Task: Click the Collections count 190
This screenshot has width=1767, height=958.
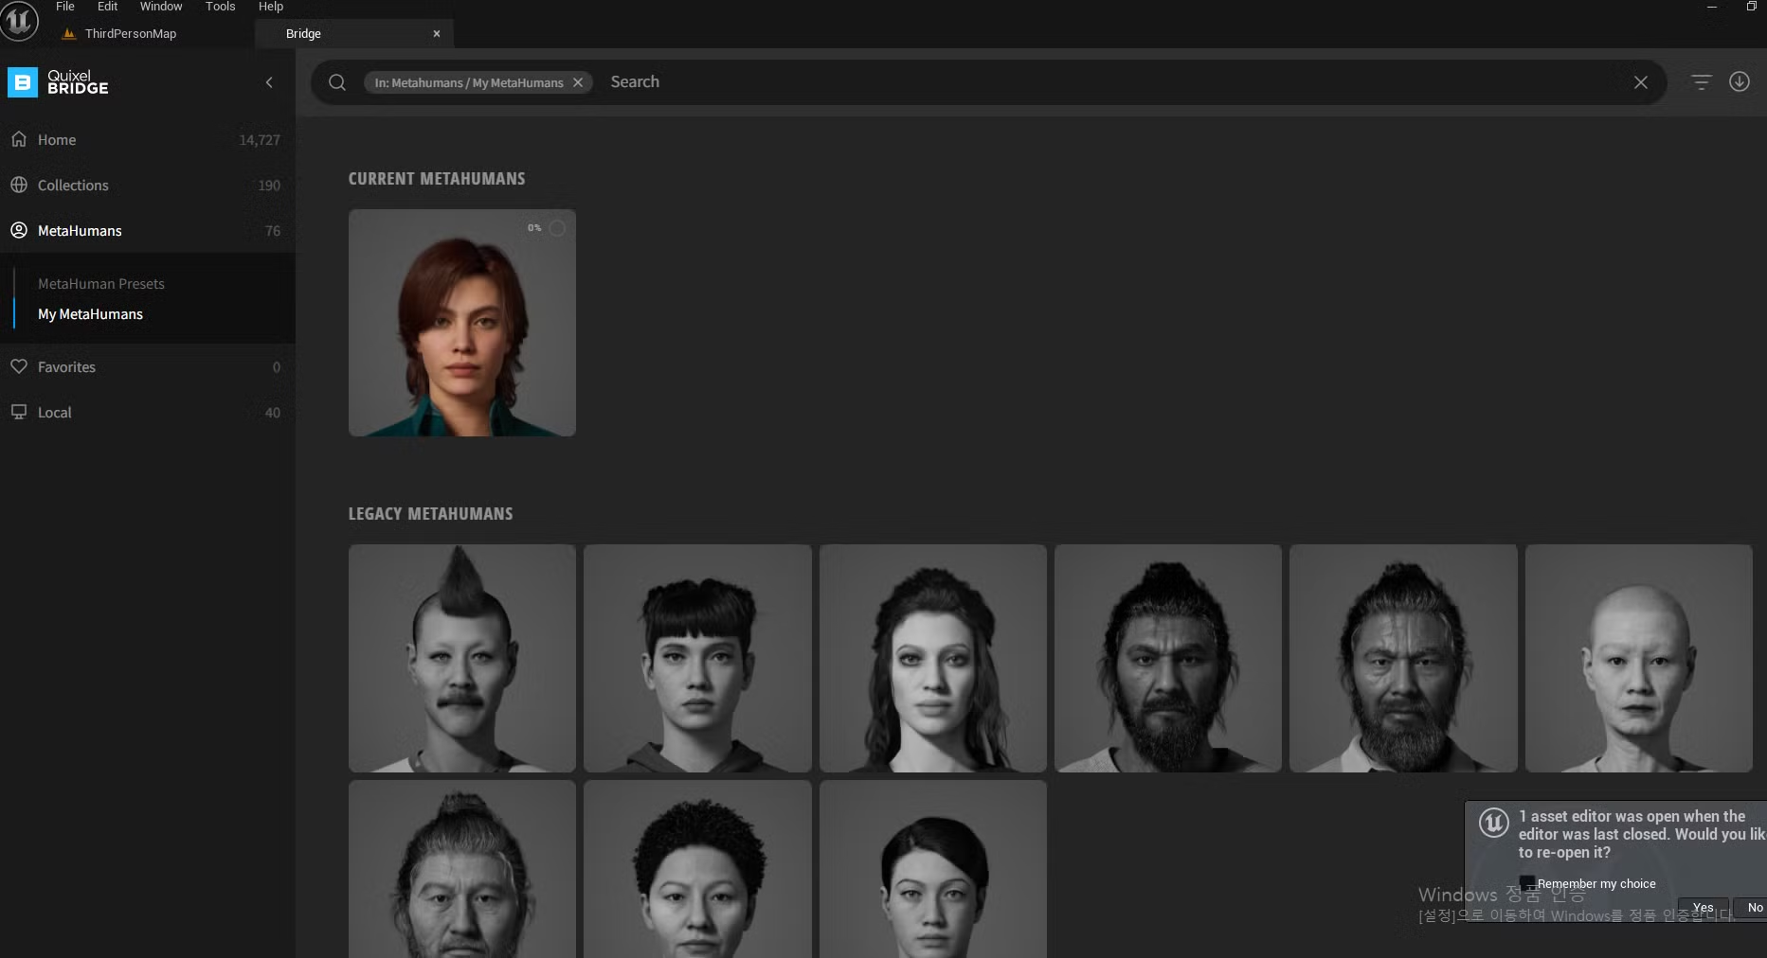Action: tap(269, 186)
